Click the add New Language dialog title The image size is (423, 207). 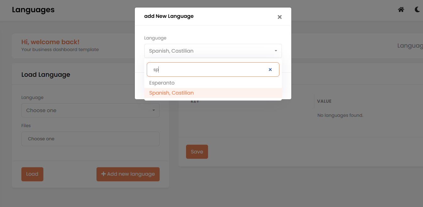point(169,16)
